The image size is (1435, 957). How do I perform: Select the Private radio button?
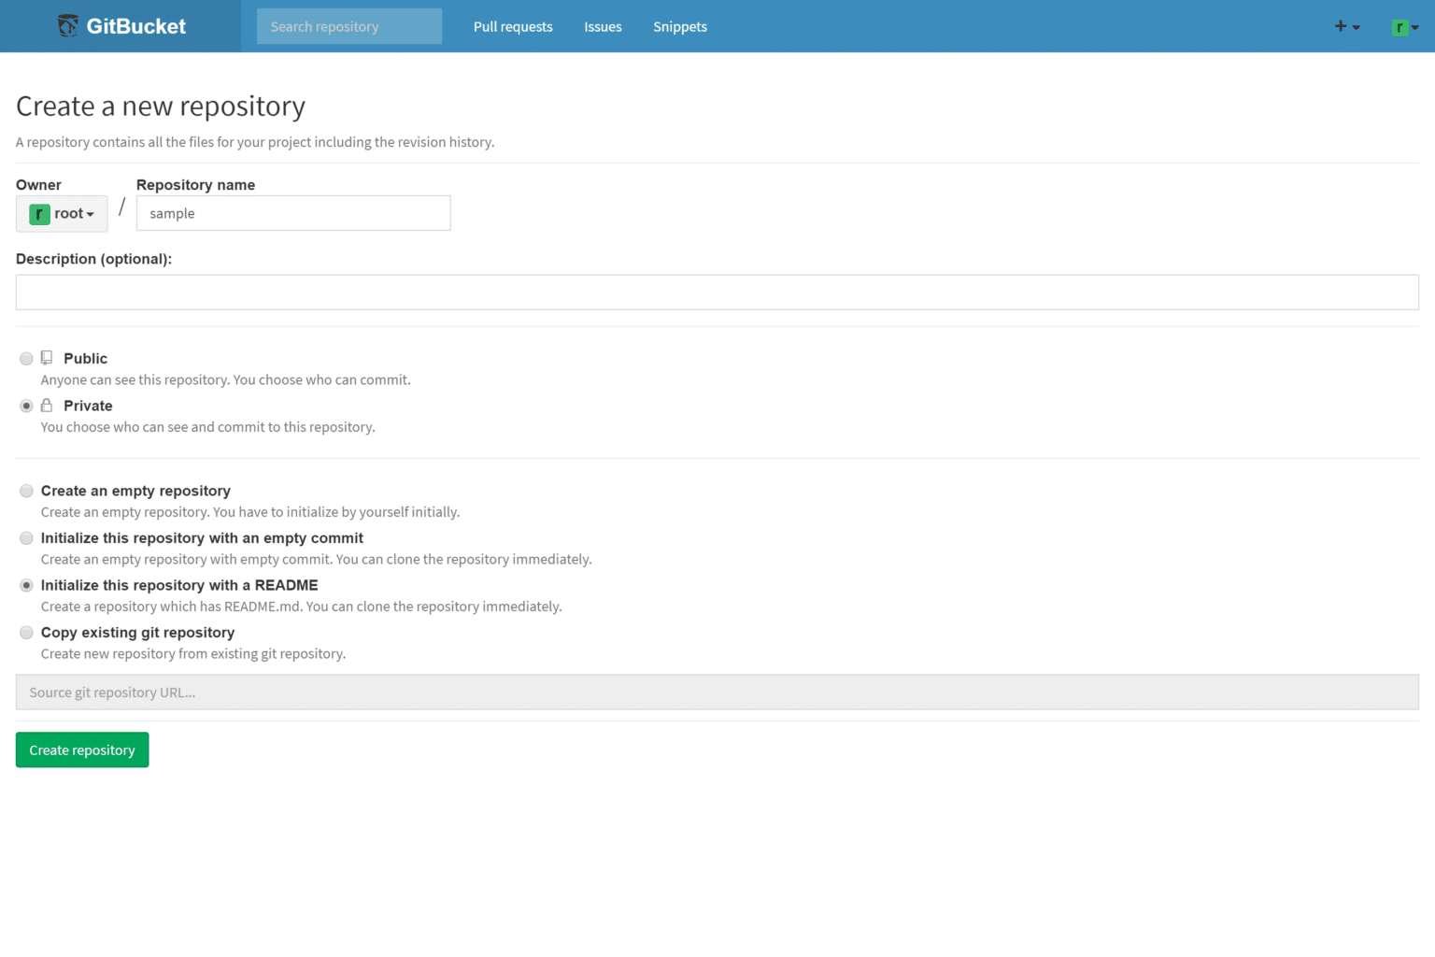26,406
